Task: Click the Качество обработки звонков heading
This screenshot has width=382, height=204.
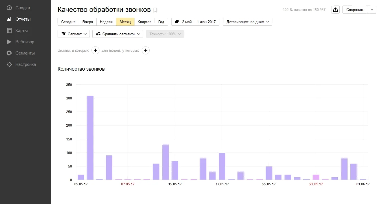Action: [x=104, y=10]
